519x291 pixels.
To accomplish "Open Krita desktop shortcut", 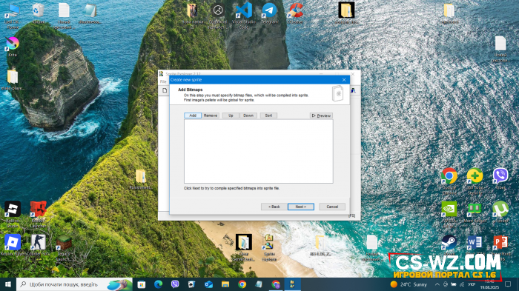I will point(13,47).
